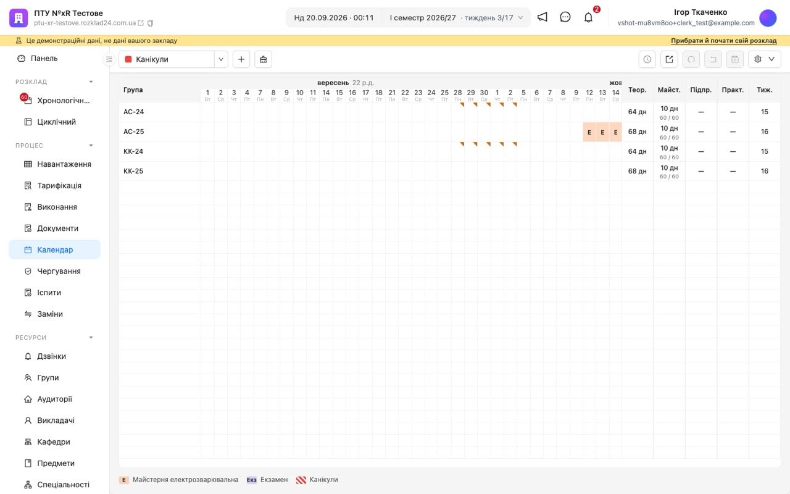Open the Виконання section
The height and width of the screenshot is (494, 790).
coord(54,207)
